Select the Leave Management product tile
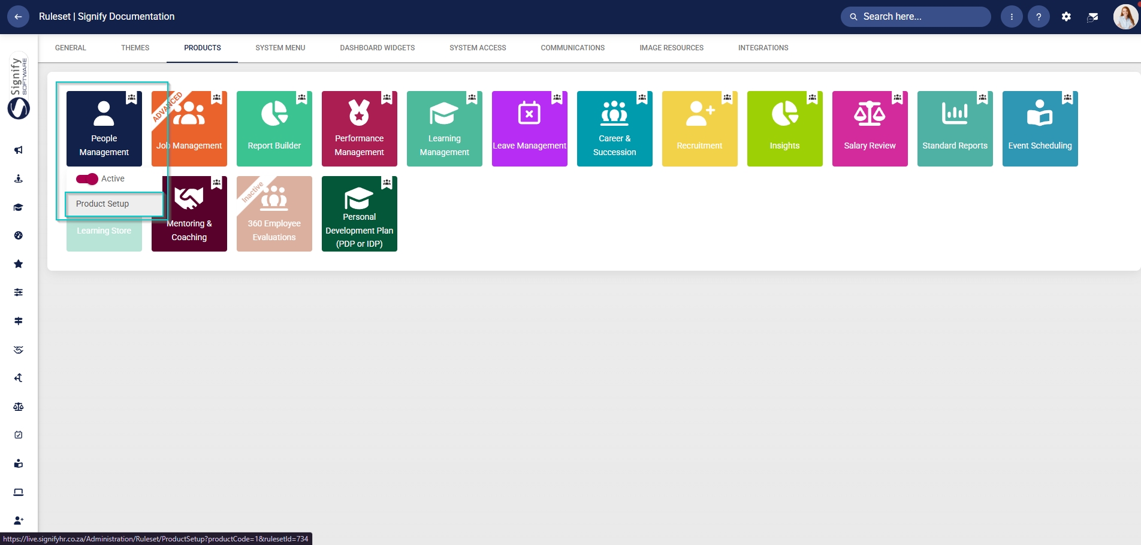This screenshot has width=1141, height=545. coord(530,129)
